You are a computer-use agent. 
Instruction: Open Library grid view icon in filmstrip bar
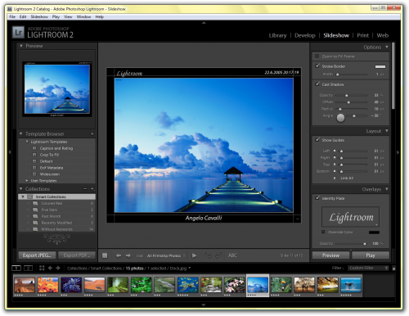point(42,268)
